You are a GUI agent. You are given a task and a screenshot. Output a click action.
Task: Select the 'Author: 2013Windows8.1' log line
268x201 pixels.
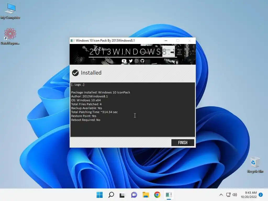point(90,96)
